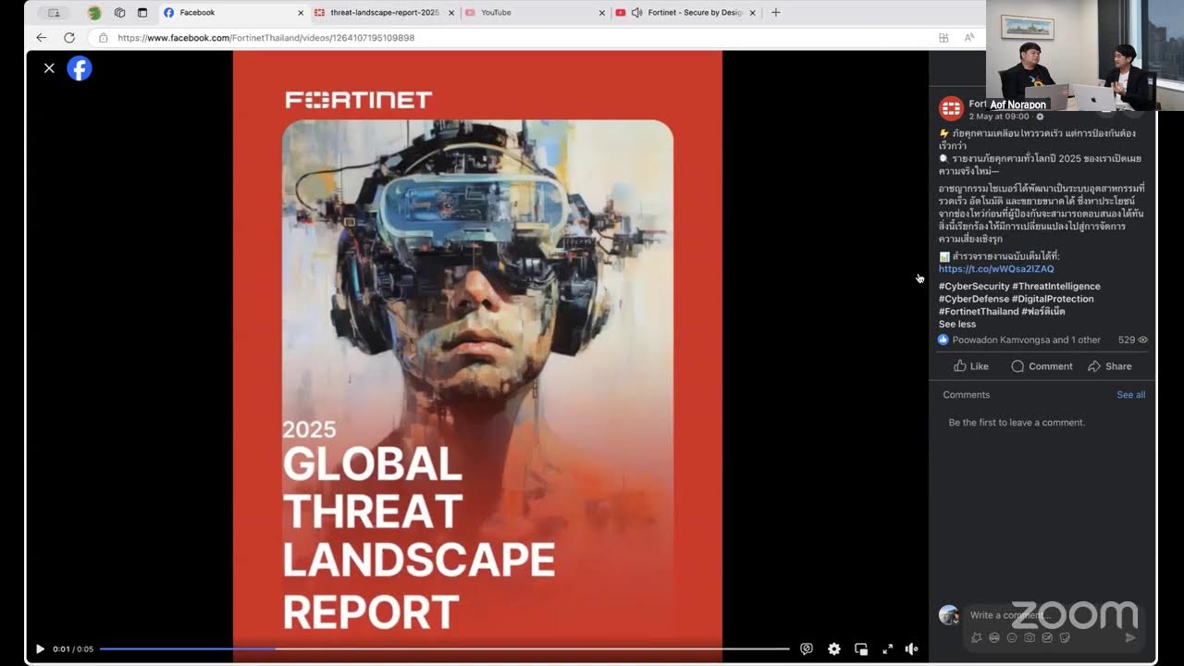Click the Write a comment field

1054,615
